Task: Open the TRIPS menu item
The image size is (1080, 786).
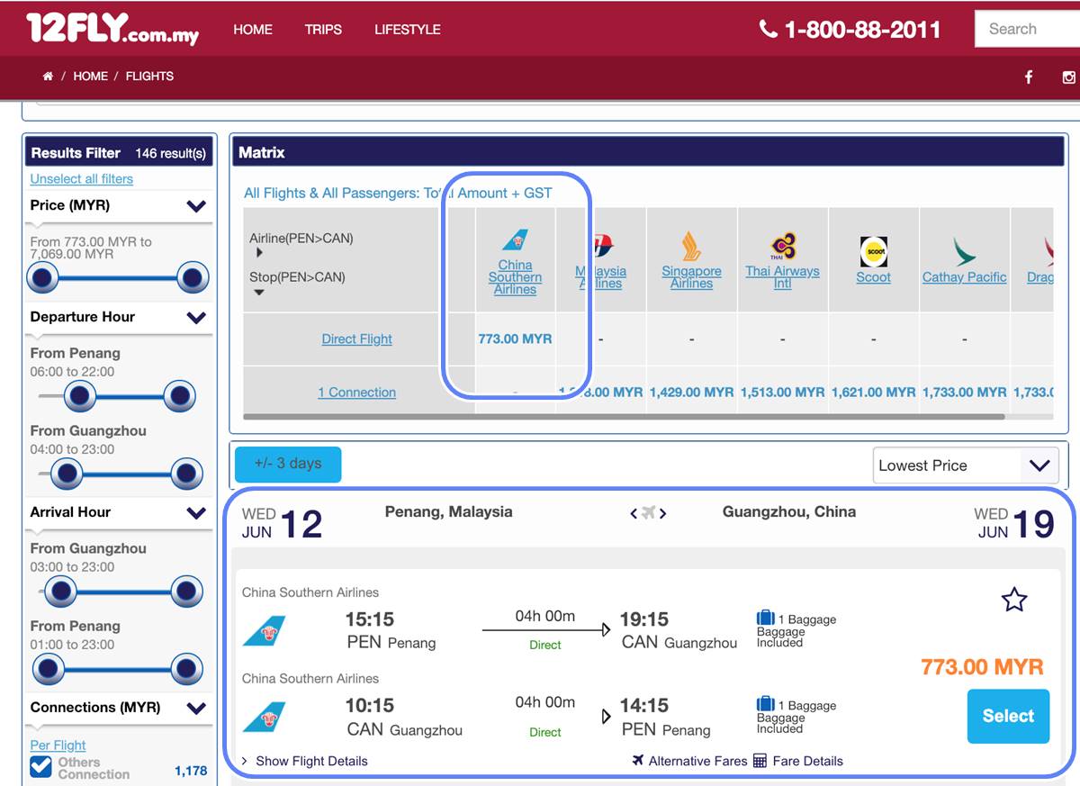Action: click(x=323, y=30)
